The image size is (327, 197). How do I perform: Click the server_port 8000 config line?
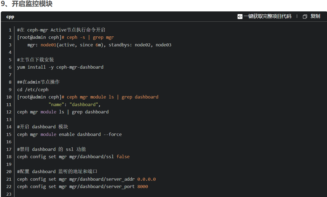click(83, 187)
